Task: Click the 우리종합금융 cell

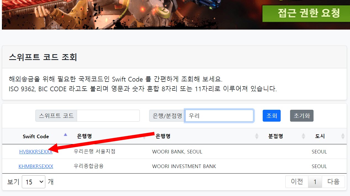Action: pos(89,166)
